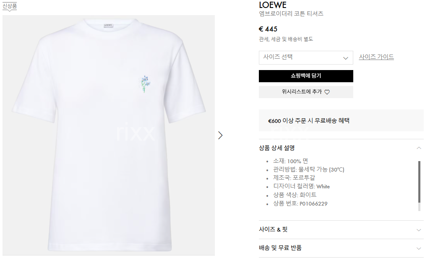Click the chevron beside 배송 및 무료 반품
This screenshot has width=425, height=258.
point(419,248)
